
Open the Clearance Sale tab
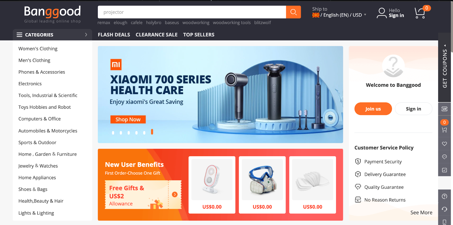pos(157,35)
